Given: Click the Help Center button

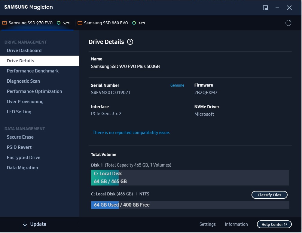Looking at the screenshot, I should coord(274,224).
